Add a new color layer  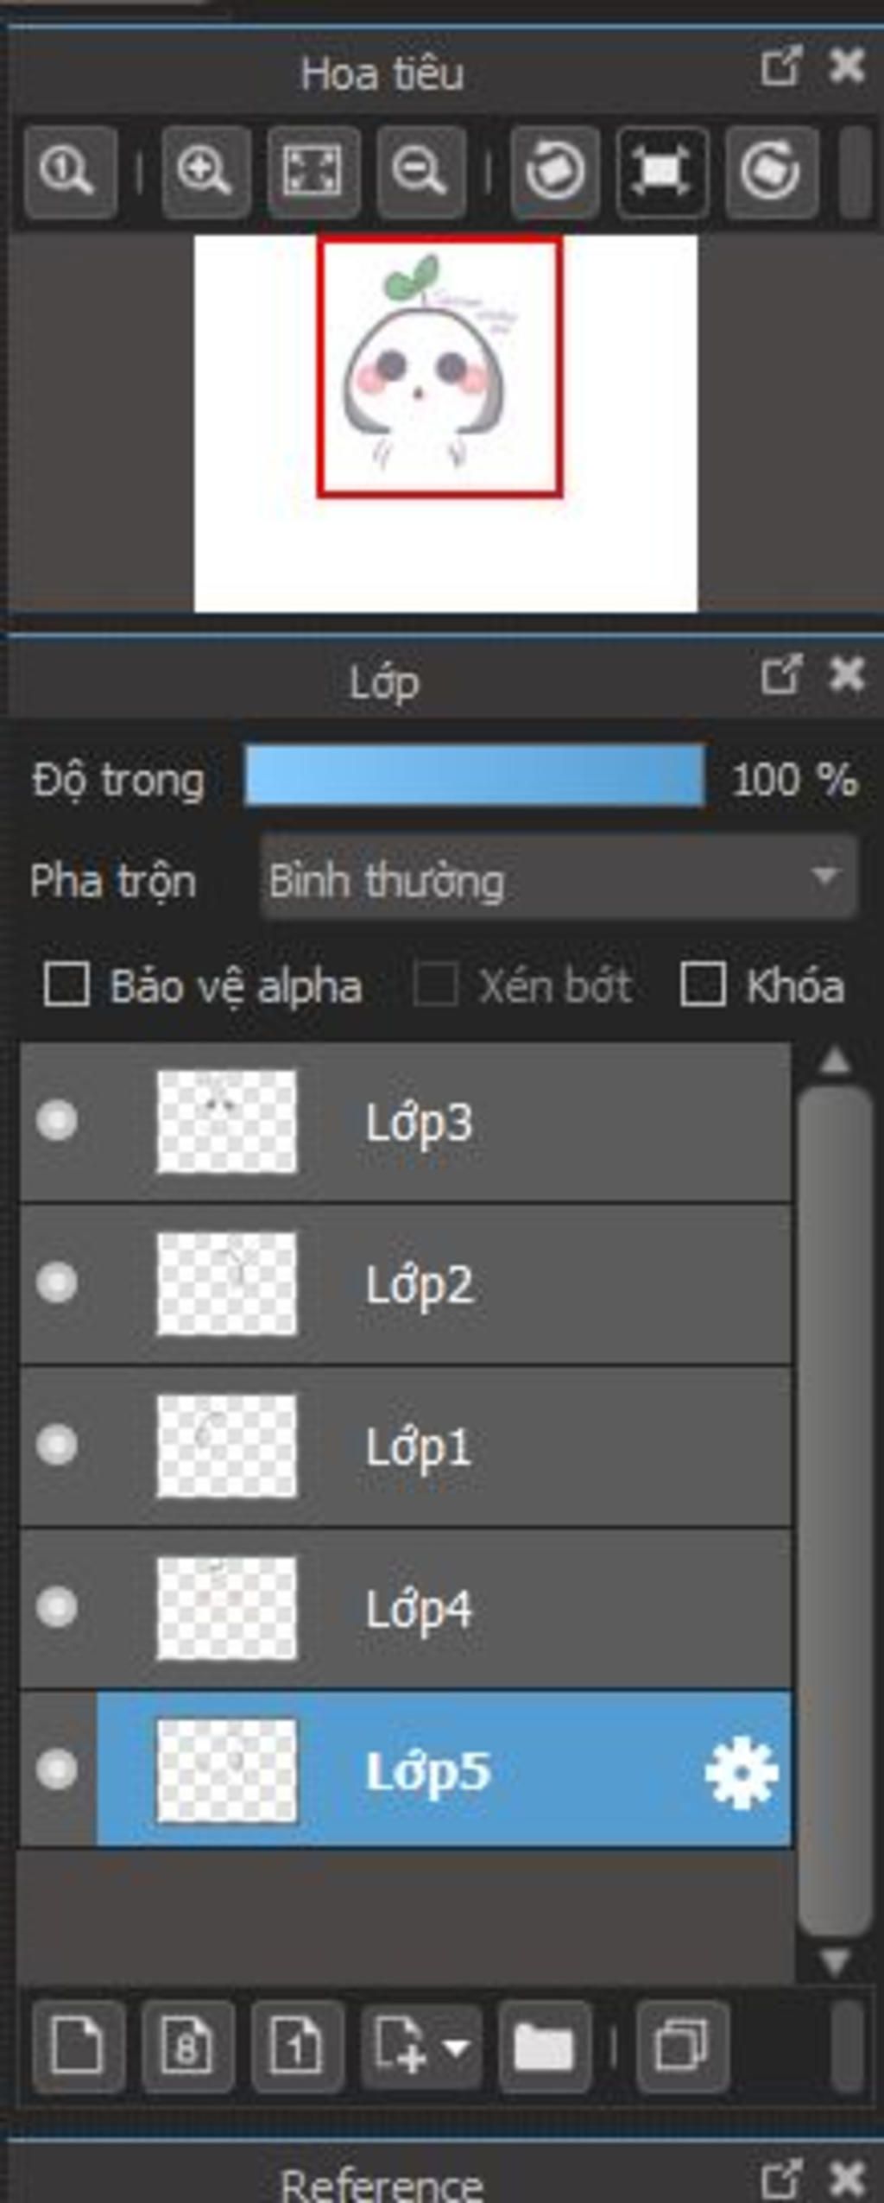78,2044
